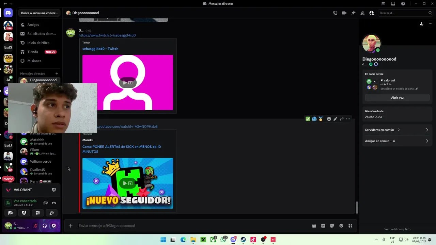Open the soundboard in the voice panel

[51, 213]
